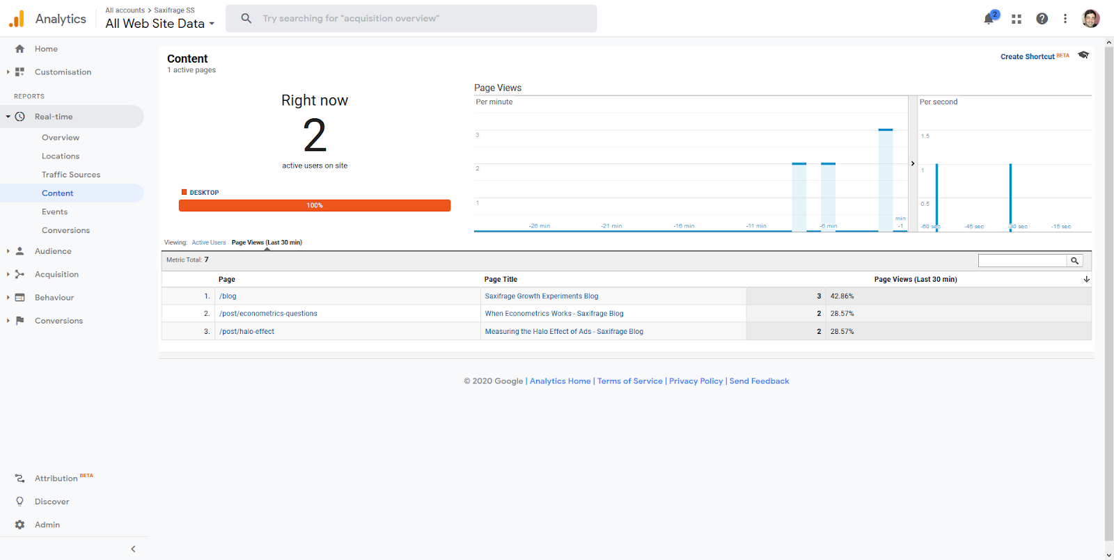Image resolution: width=1114 pixels, height=560 pixels.
Task: Click the table filter search box
Action: (x=1022, y=261)
